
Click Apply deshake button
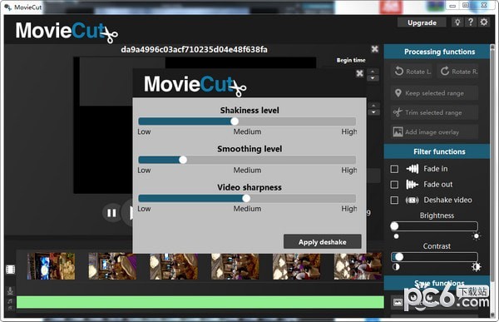tap(323, 242)
